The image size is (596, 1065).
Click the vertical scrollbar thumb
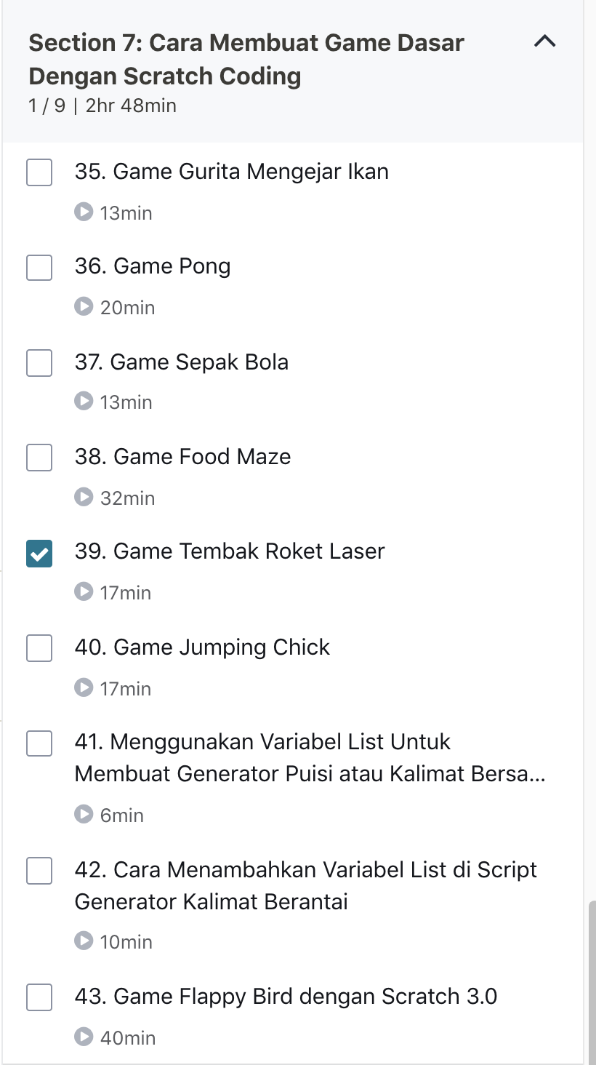[x=592, y=982]
